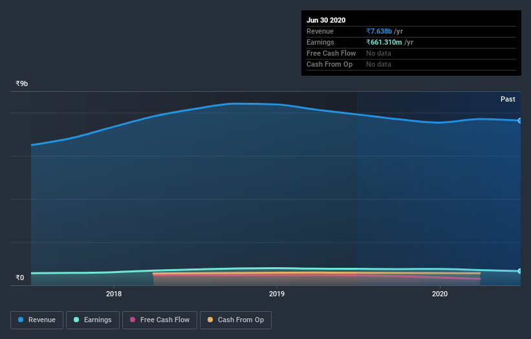Screen dimensions: 531x339
Task: Click the Jun 30 2020 tooltip date
Action: pos(326,20)
